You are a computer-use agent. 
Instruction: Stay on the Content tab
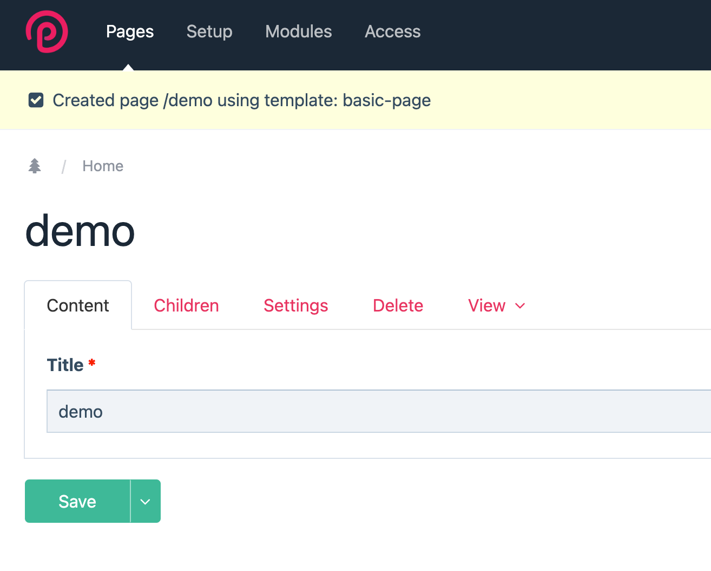(77, 305)
